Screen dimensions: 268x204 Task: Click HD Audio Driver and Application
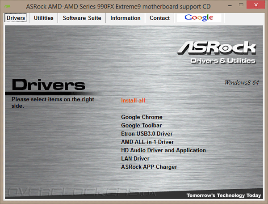[x=163, y=150]
